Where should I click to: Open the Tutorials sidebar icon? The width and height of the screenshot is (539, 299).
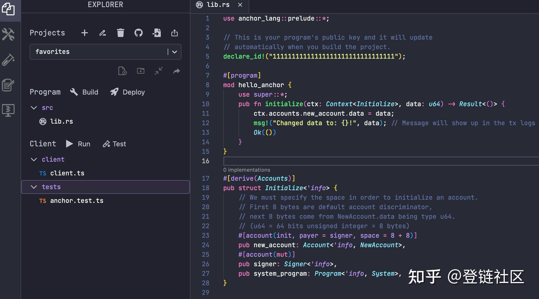coord(8,85)
